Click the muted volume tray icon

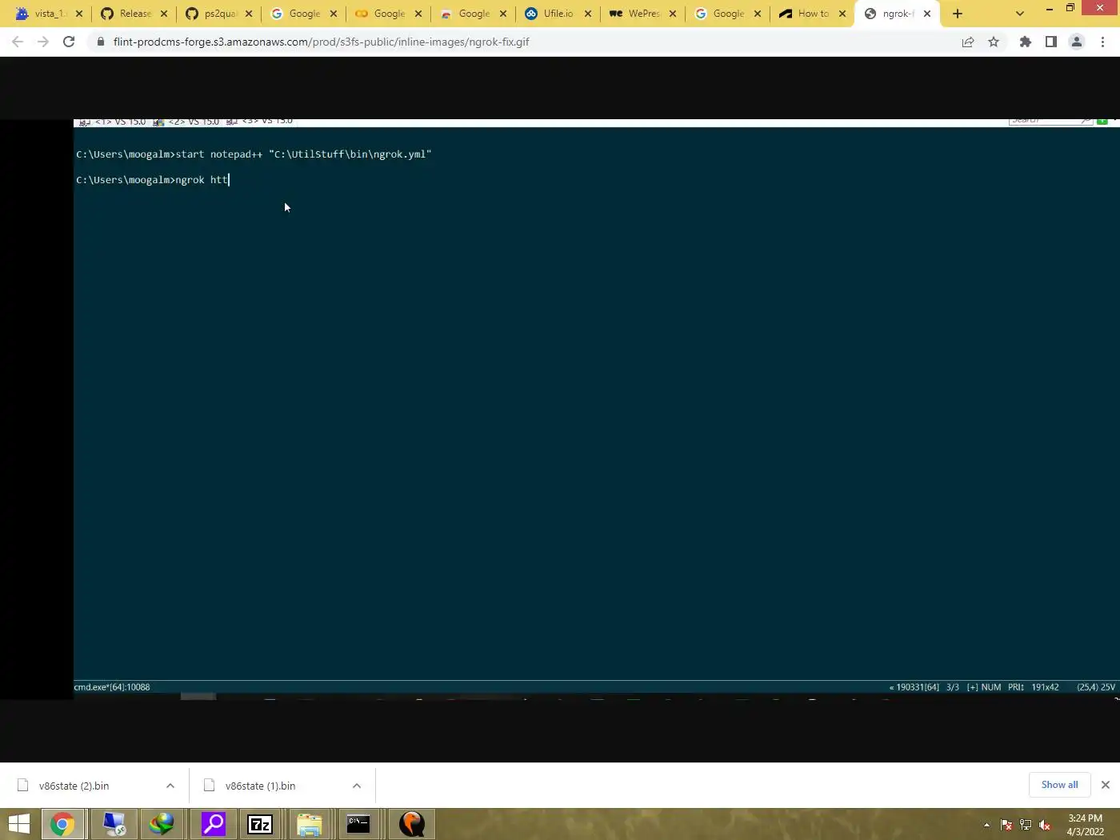pos(1045,825)
